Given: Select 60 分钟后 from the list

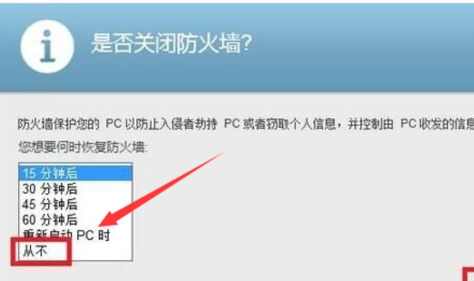Looking at the screenshot, I should (x=76, y=219).
